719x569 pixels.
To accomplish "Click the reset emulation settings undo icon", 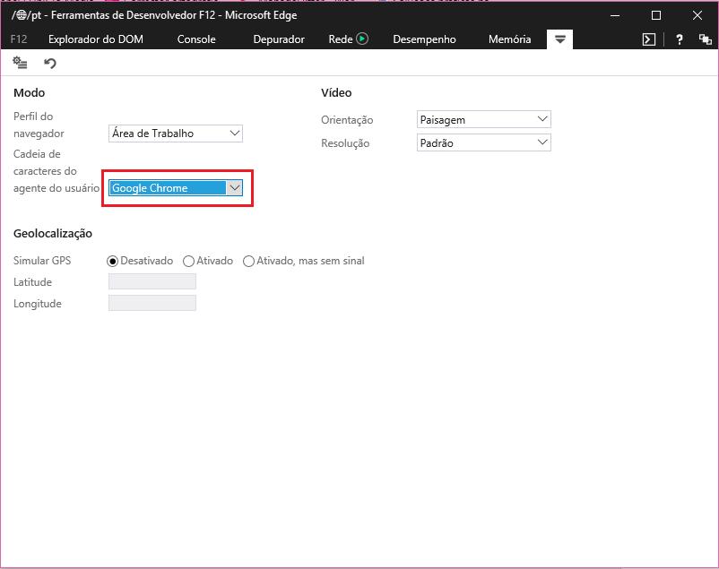I will [50, 63].
